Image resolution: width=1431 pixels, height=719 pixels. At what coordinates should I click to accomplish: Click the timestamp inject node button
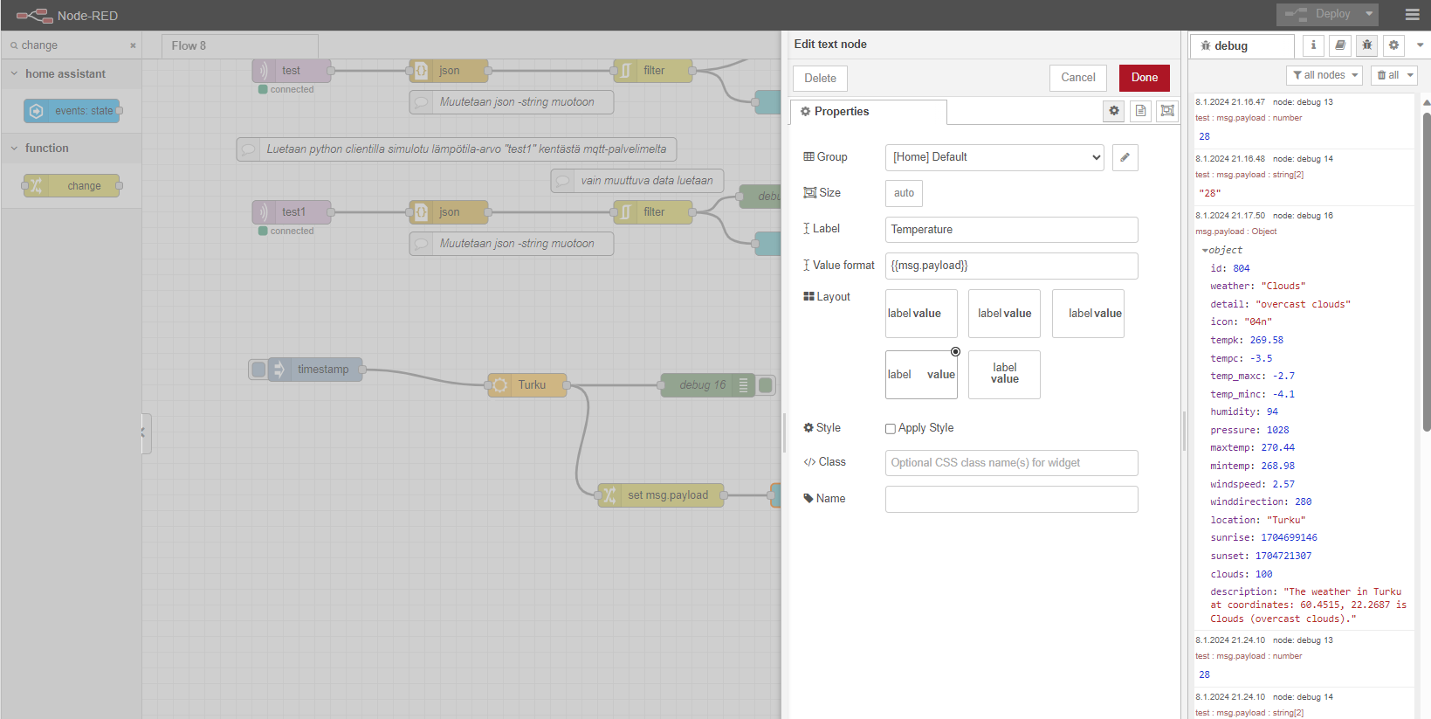point(258,370)
